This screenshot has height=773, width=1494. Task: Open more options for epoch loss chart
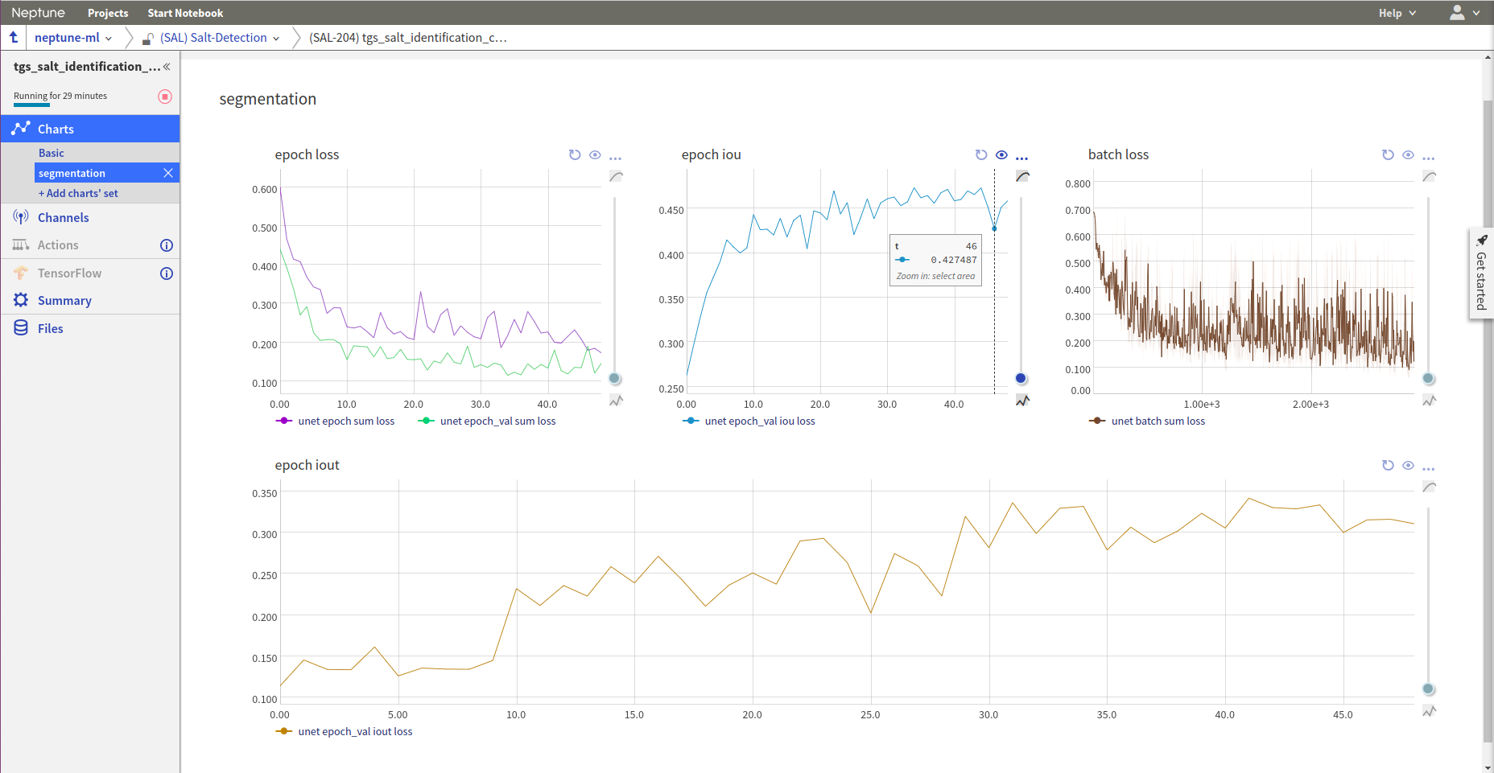click(x=615, y=158)
